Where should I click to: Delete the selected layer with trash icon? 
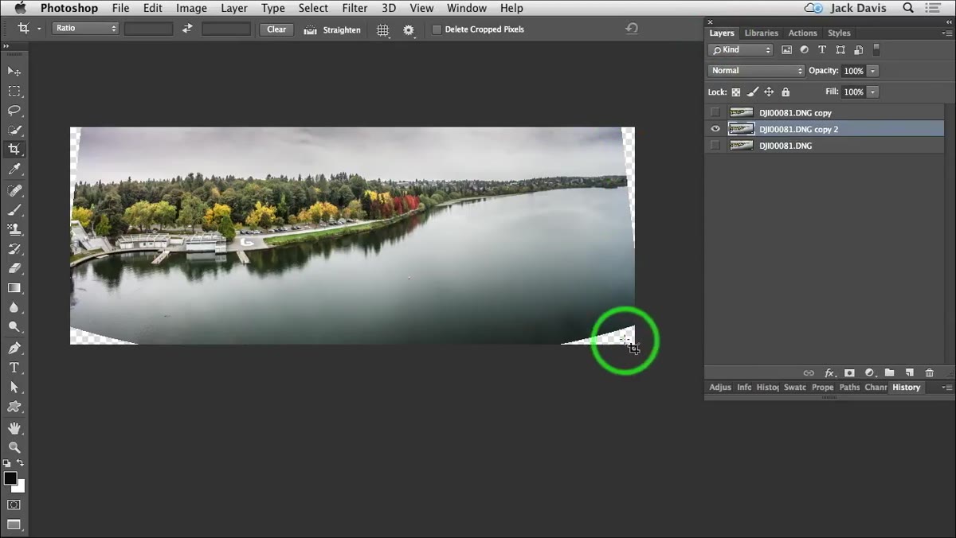click(929, 372)
